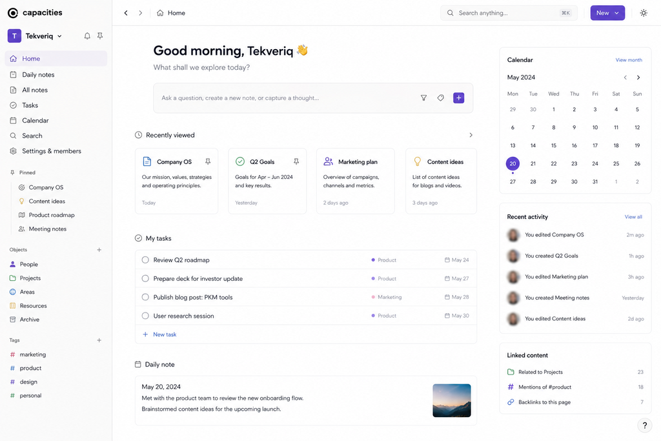Click 'View all' in Recent activity
Viewport: 661px width, 441px height.
(633, 217)
